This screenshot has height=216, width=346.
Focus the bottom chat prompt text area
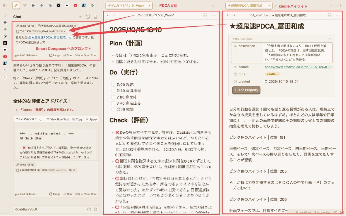56,181
